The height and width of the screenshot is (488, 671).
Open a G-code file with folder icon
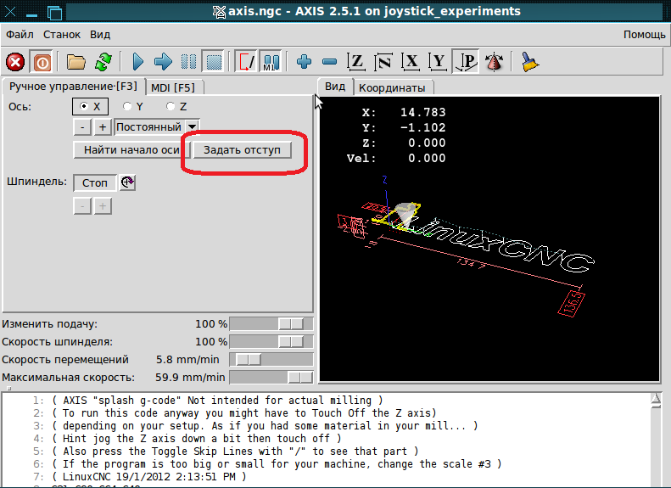(76, 62)
